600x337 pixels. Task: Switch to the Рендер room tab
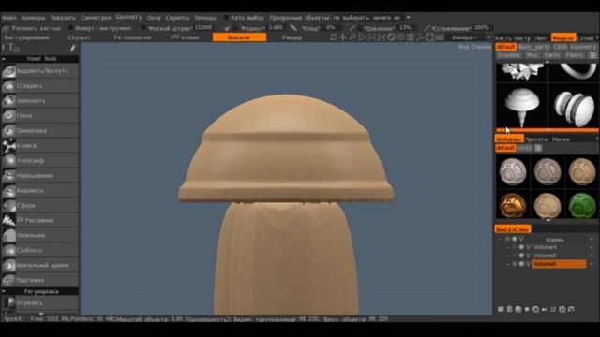[x=292, y=37]
